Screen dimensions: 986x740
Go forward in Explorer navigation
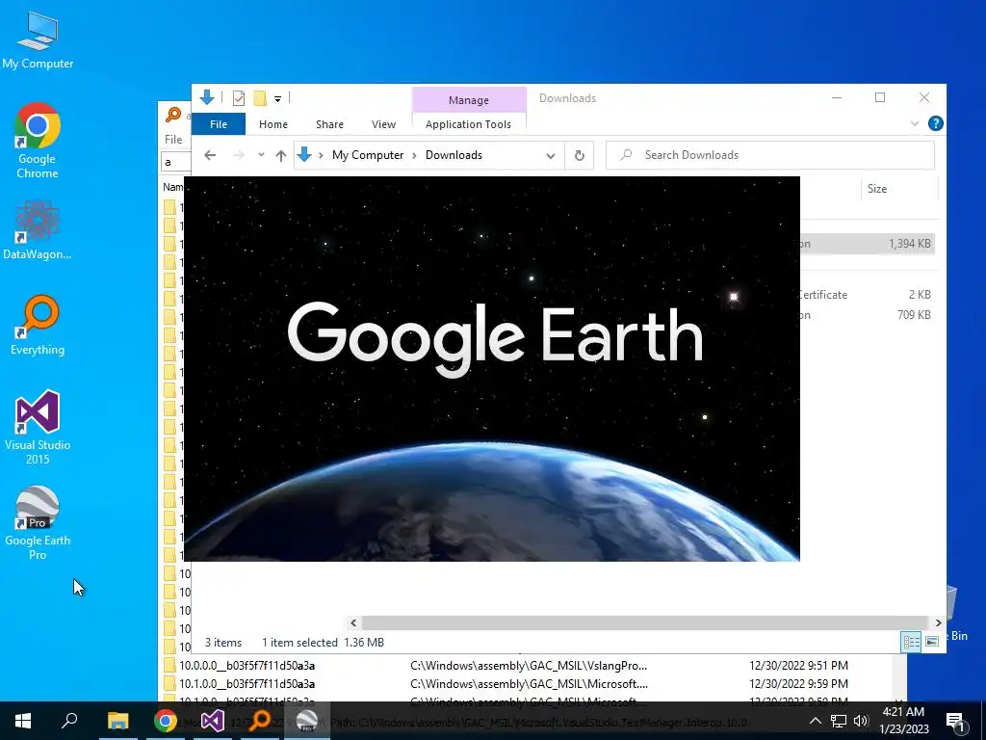point(239,155)
